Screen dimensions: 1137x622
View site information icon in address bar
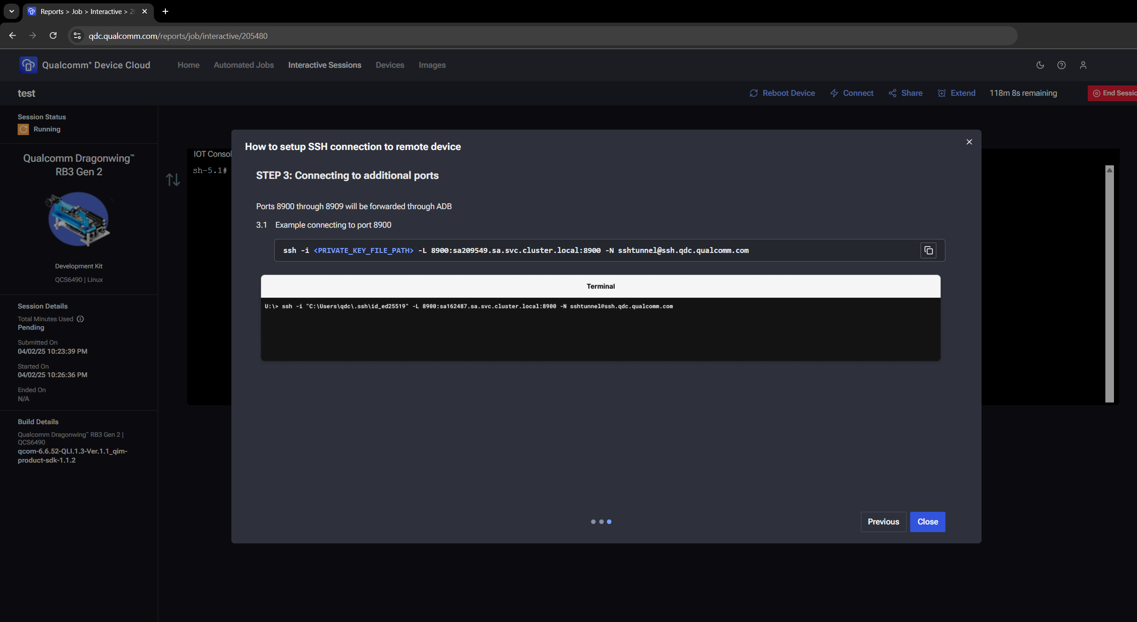click(77, 36)
